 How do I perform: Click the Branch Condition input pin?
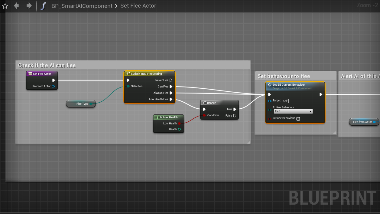tap(205, 115)
